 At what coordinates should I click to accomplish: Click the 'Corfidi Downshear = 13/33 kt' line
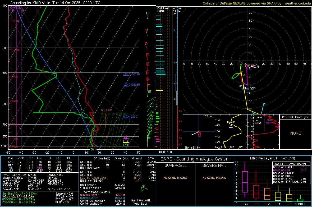103,201
